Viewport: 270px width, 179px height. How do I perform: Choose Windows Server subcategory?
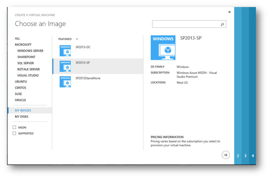pos(30,51)
